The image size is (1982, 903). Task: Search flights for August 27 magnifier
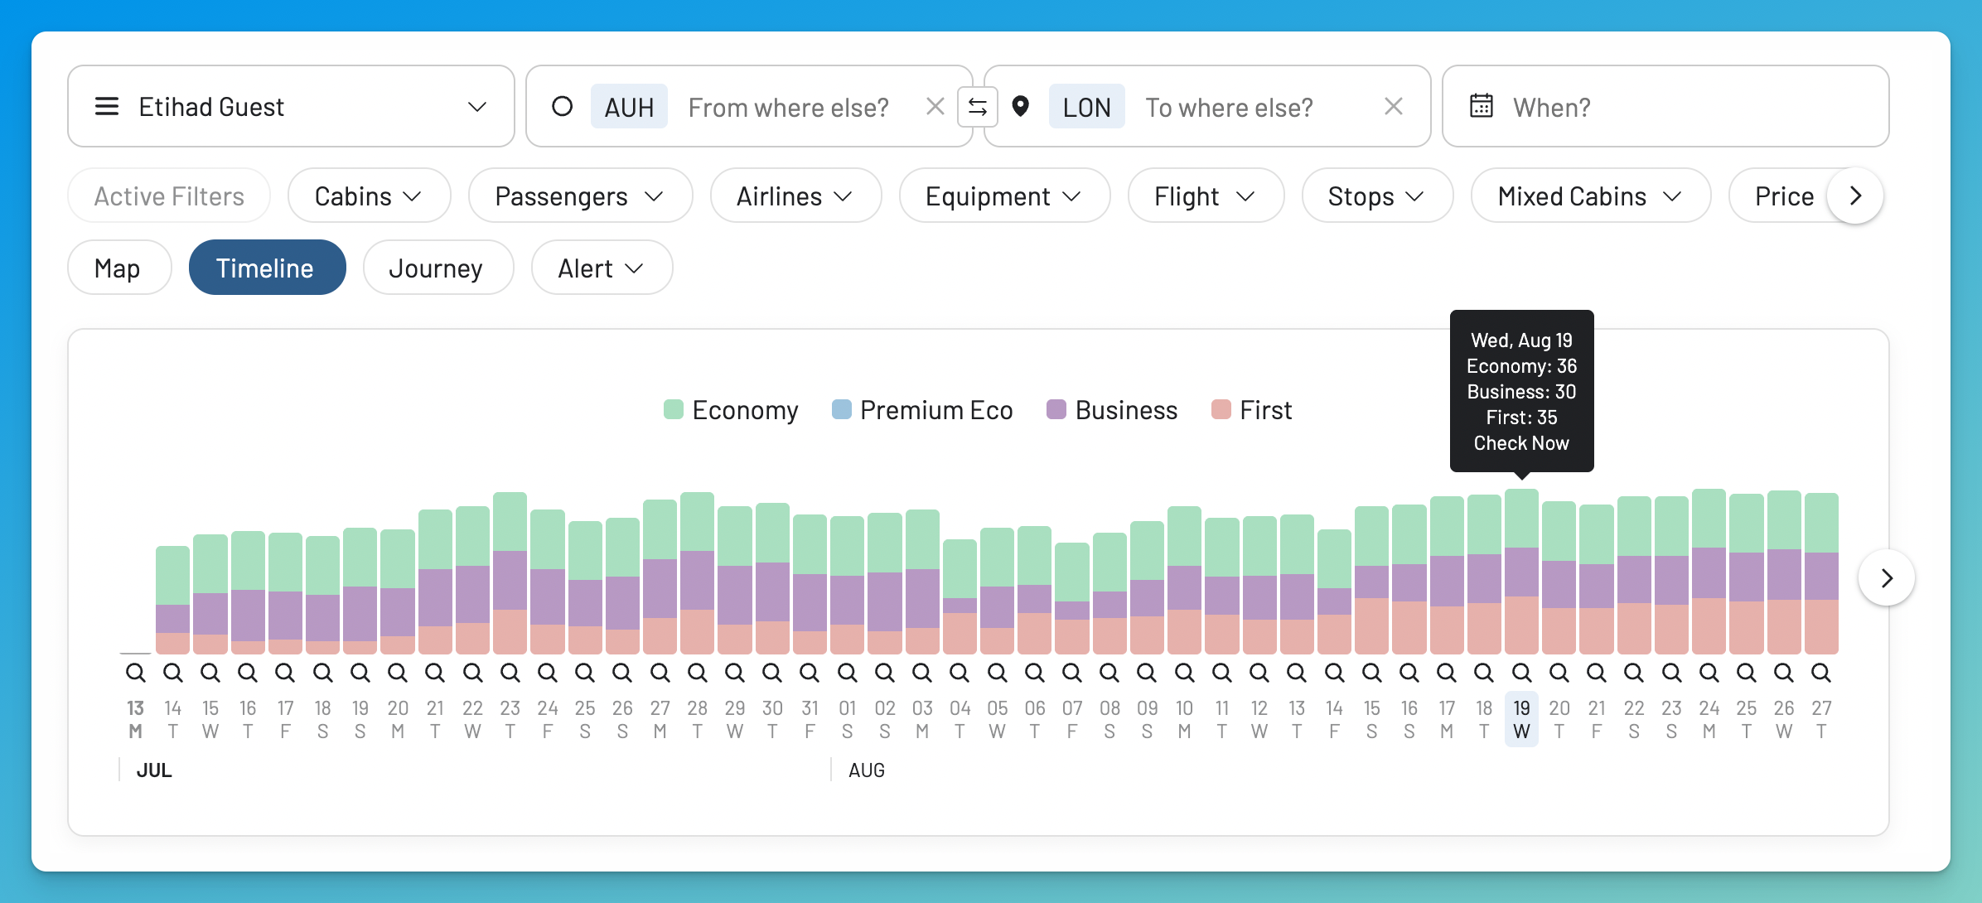click(x=1821, y=672)
